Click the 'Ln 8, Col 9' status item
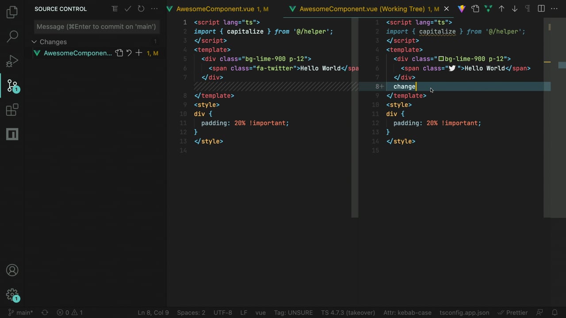 point(153,313)
